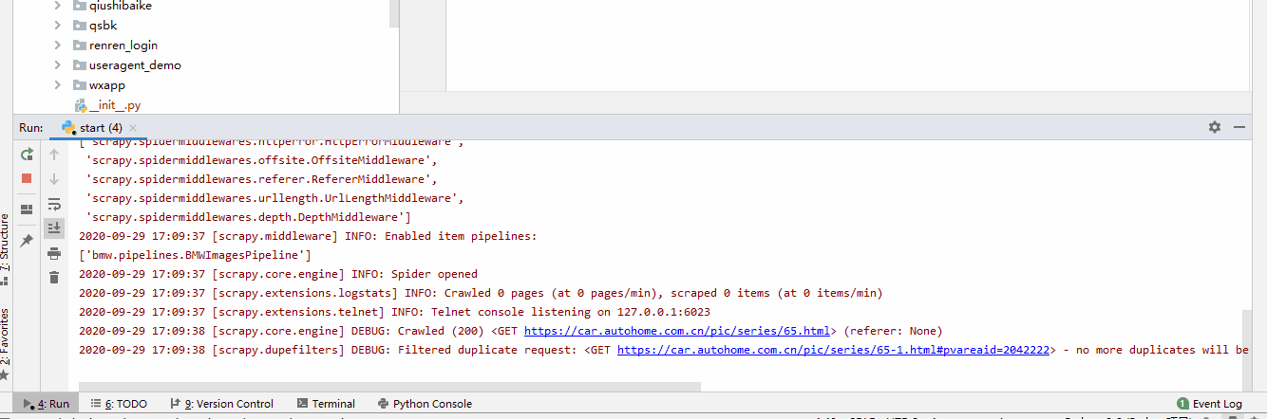
Task: Click the horizontal console scrollbar
Action: (389, 386)
